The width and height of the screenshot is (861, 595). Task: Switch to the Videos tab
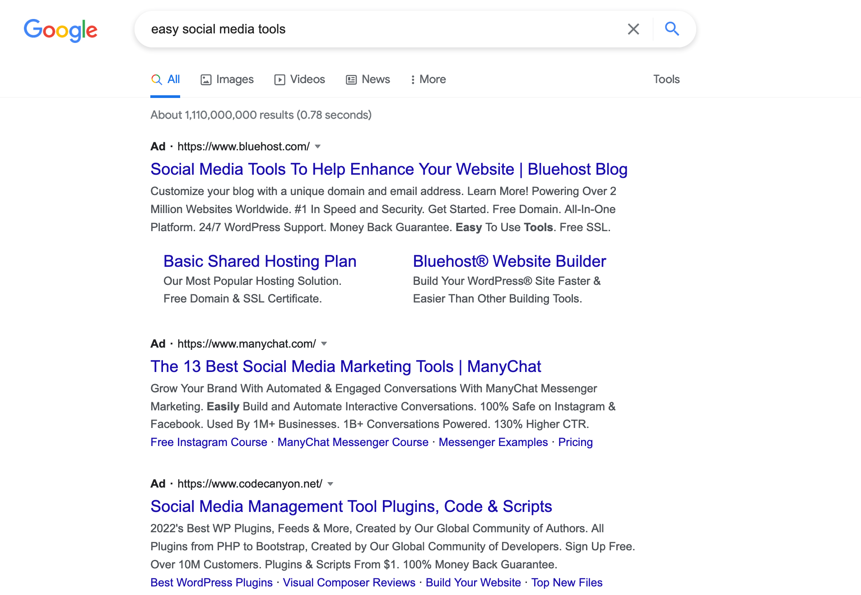click(300, 79)
